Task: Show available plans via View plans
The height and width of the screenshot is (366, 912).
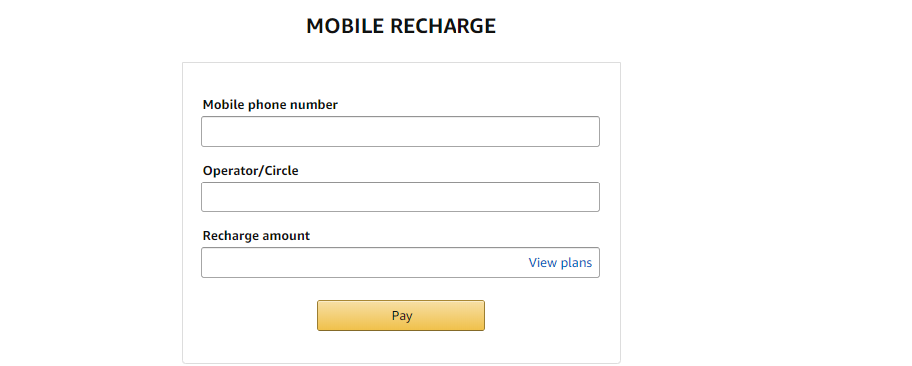Action: coord(560,263)
